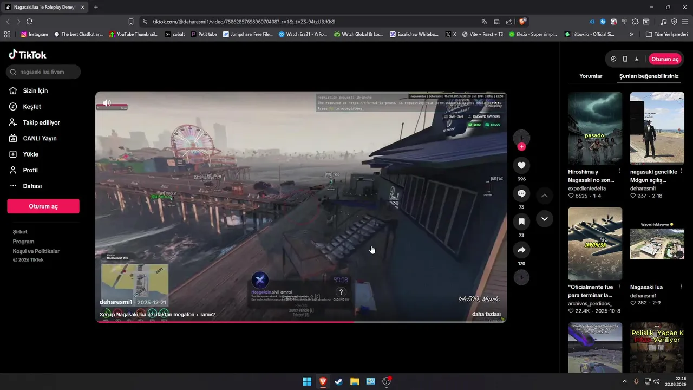Open the Profil page
Image resolution: width=693 pixels, height=390 pixels.
(23, 170)
